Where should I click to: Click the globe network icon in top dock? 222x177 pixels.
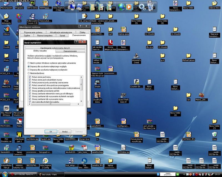pos(121,7)
